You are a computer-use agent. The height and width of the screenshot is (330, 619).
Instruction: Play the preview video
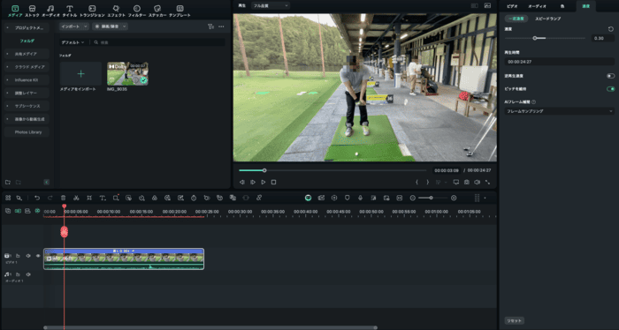pos(264,183)
